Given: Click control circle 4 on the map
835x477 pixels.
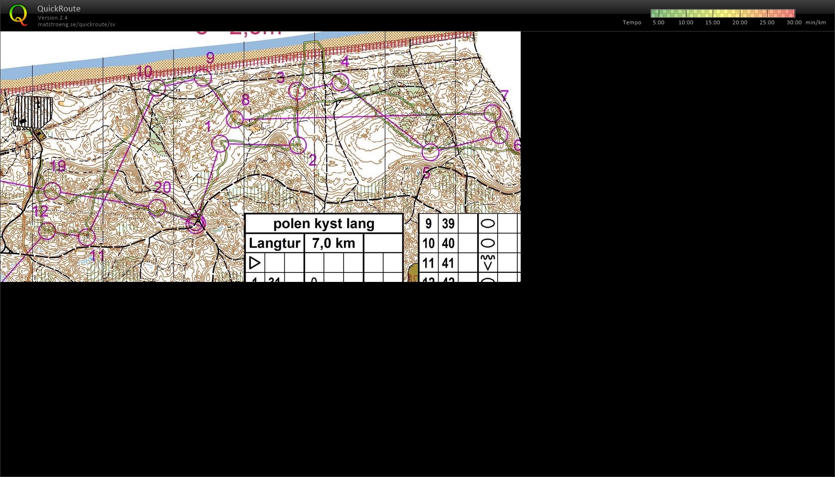Looking at the screenshot, I should point(340,82).
